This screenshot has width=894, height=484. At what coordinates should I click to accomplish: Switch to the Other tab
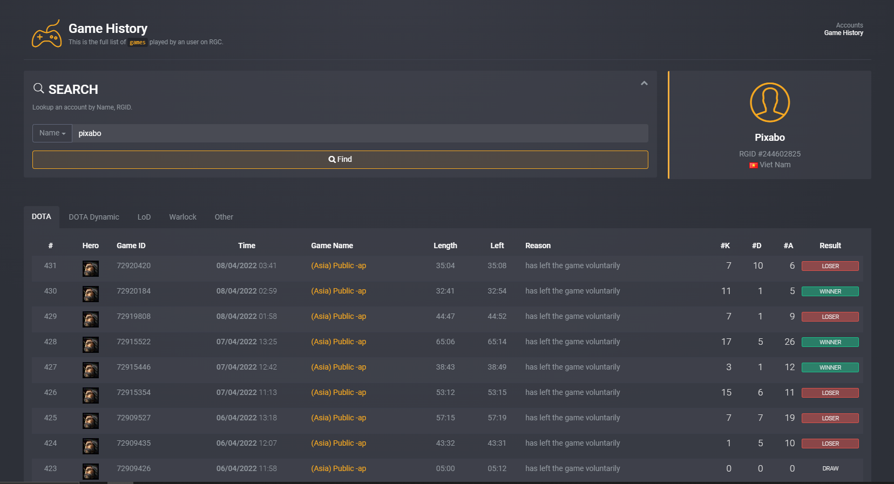(224, 217)
